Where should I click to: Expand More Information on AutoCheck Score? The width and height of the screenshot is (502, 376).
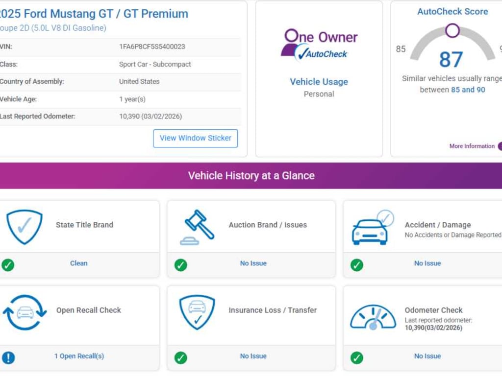[x=473, y=146]
